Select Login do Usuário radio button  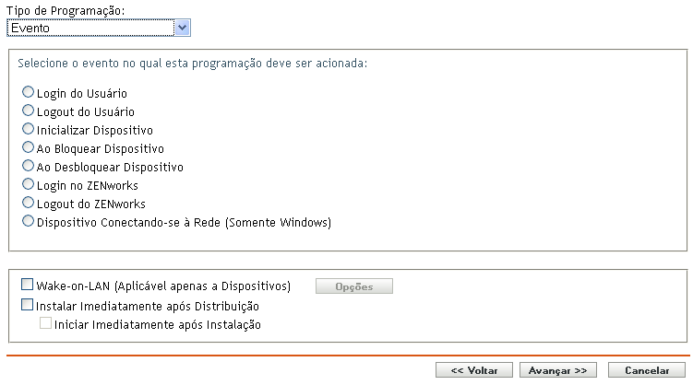pyautogui.click(x=28, y=92)
